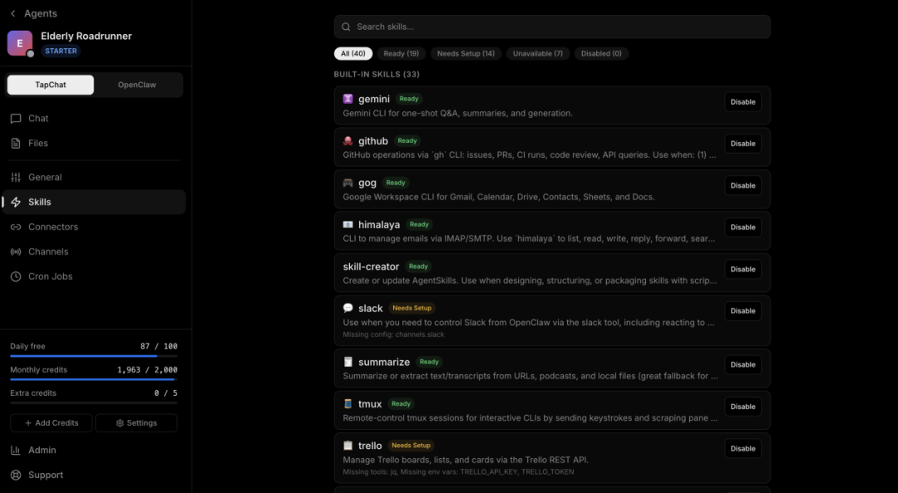Show the Needs Setup (14) skills
This screenshot has height=493, width=898.
[466, 54]
